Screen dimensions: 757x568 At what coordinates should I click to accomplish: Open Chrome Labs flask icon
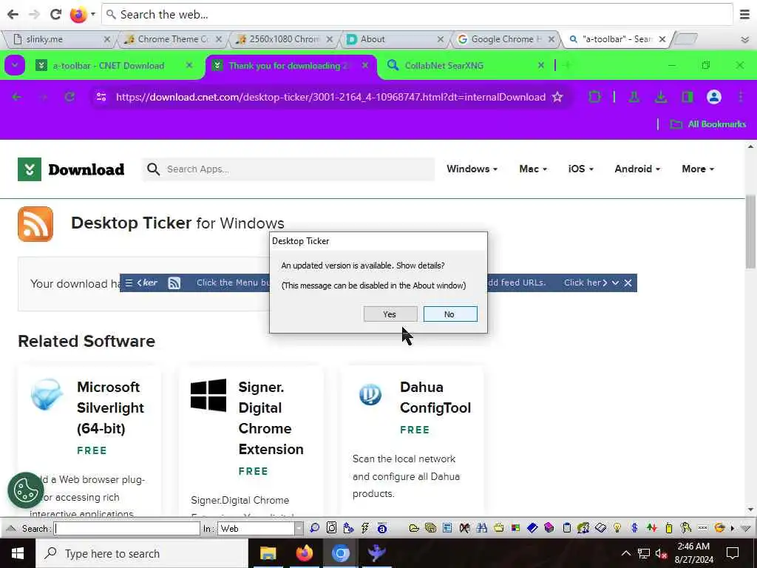point(634,97)
